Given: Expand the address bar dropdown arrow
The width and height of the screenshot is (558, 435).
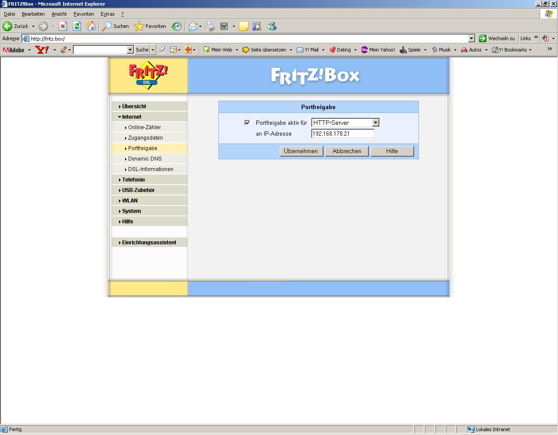Looking at the screenshot, I should pos(471,38).
